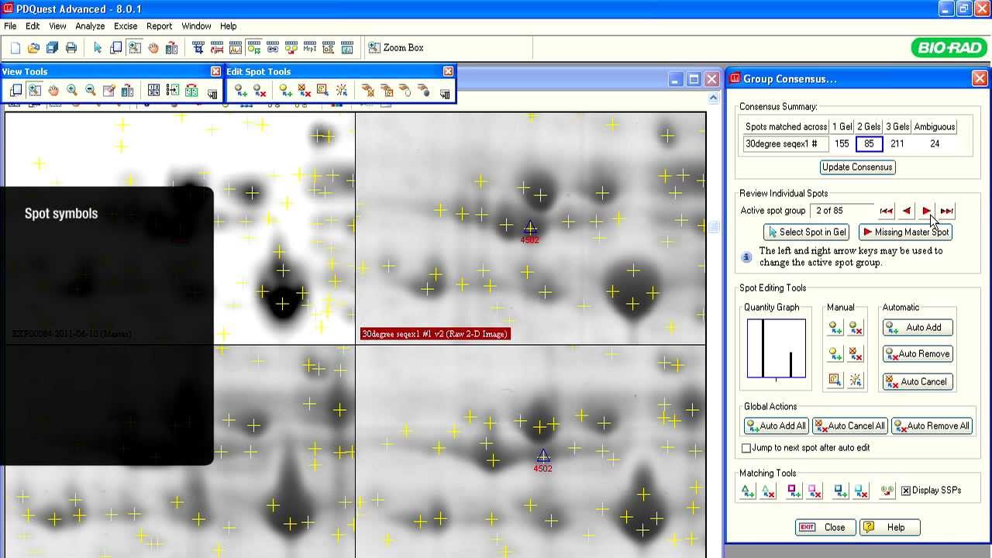Open the Report menu
Screen dimensions: 992x558
coord(160,26)
